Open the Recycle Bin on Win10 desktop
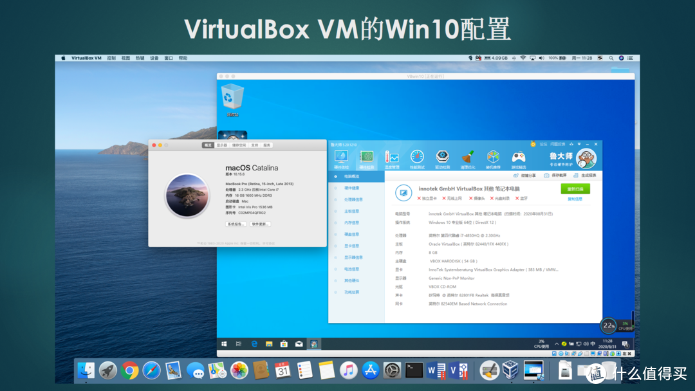This screenshot has height=391, width=695. (232, 100)
